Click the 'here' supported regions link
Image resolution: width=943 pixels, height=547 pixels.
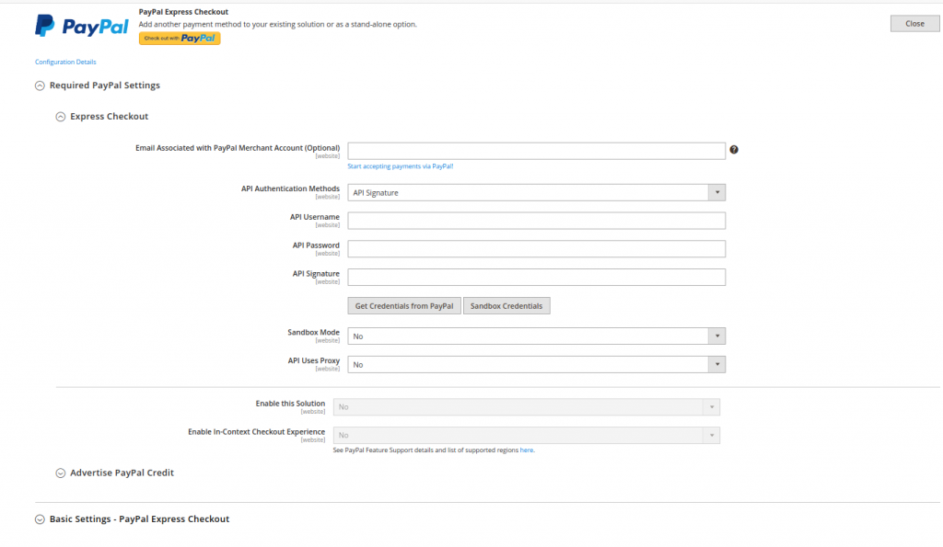[527, 450]
